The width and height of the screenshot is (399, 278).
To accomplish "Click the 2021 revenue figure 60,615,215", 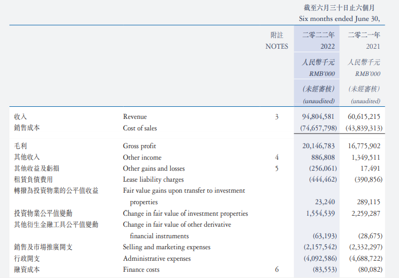I will coord(364,117).
